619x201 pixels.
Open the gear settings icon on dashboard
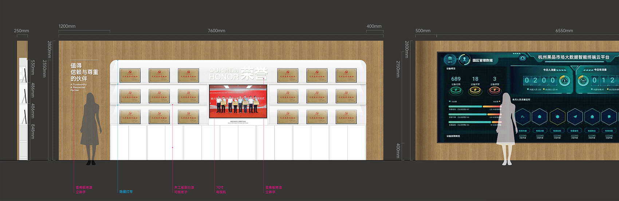(x=523, y=58)
